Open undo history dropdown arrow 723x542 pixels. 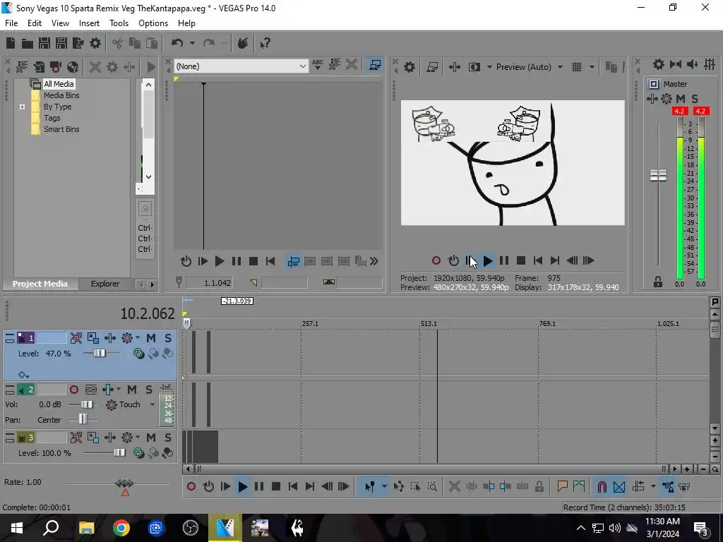tap(192, 43)
